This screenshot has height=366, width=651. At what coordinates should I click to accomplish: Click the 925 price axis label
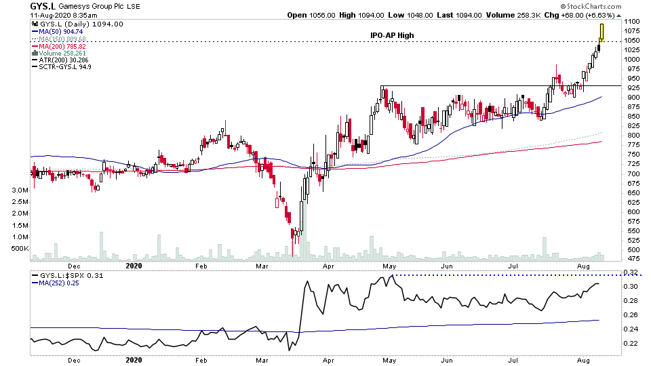[633, 88]
